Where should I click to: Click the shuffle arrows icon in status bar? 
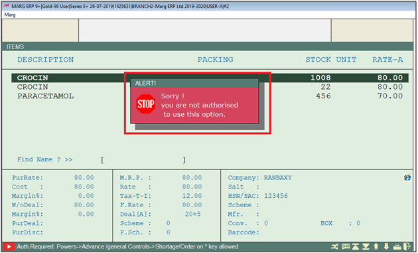click(x=335, y=246)
